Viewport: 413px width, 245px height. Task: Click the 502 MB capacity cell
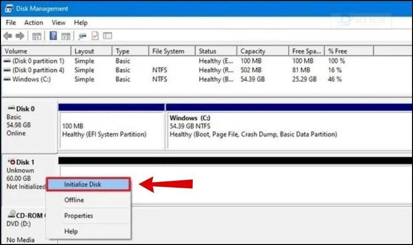(x=251, y=70)
